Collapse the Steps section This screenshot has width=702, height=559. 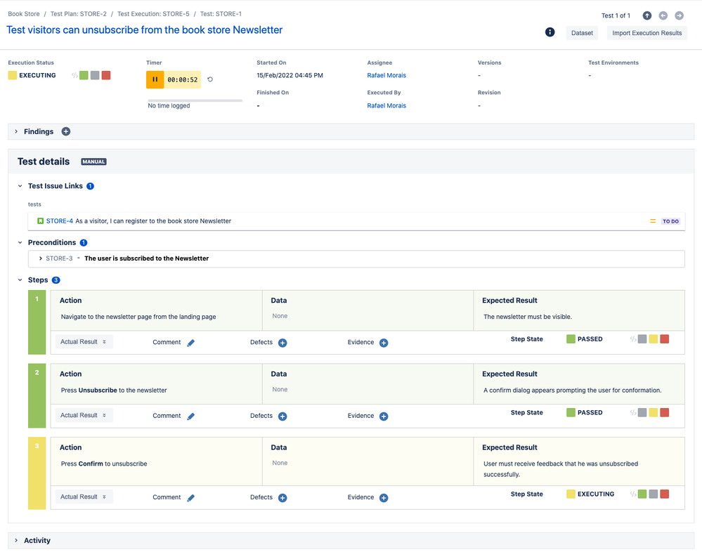(20, 280)
